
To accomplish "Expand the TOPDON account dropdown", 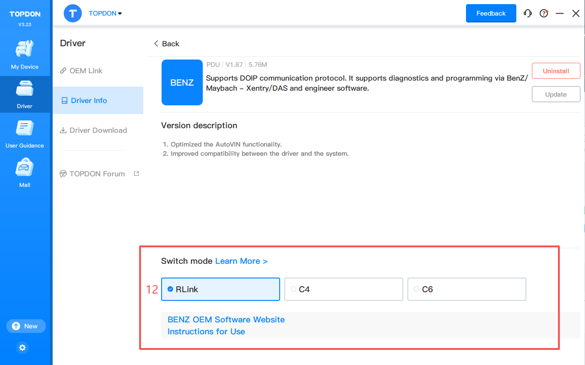I will [x=106, y=13].
